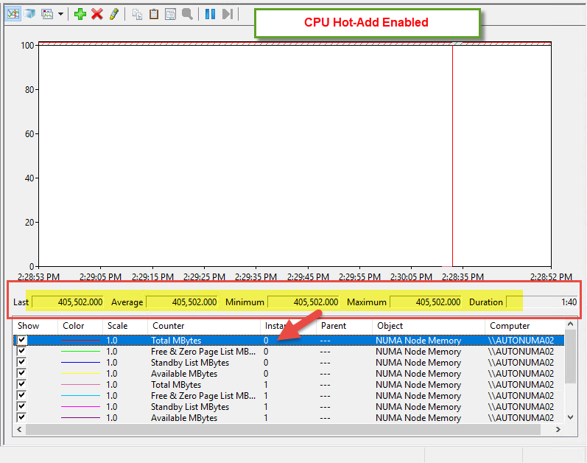The width and height of the screenshot is (587, 463).
Task: Sort list by the Object column header
Action: tap(390, 325)
